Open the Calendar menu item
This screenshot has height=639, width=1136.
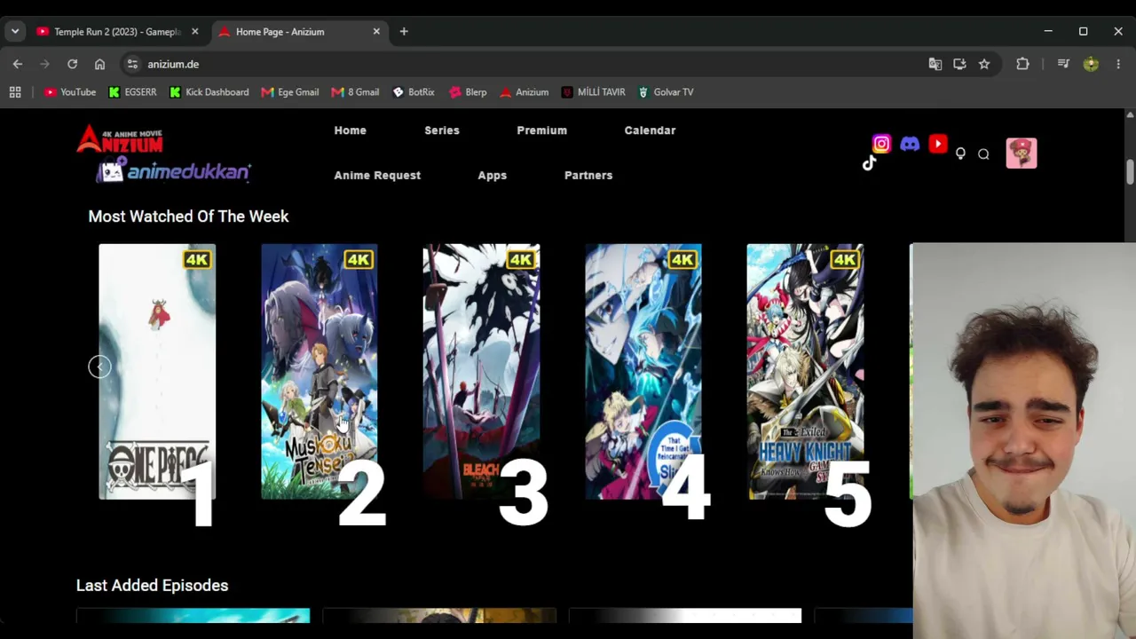650,130
